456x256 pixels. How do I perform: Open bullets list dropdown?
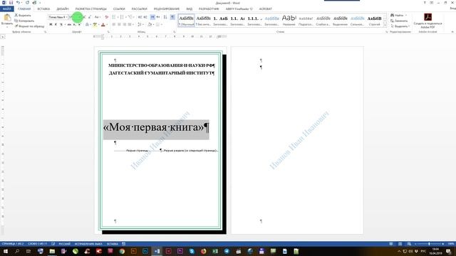(x=118, y=17)
